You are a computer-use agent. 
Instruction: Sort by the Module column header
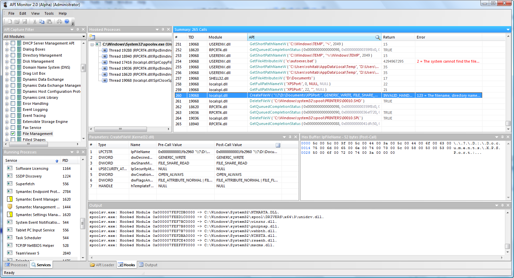pos(227,37)
